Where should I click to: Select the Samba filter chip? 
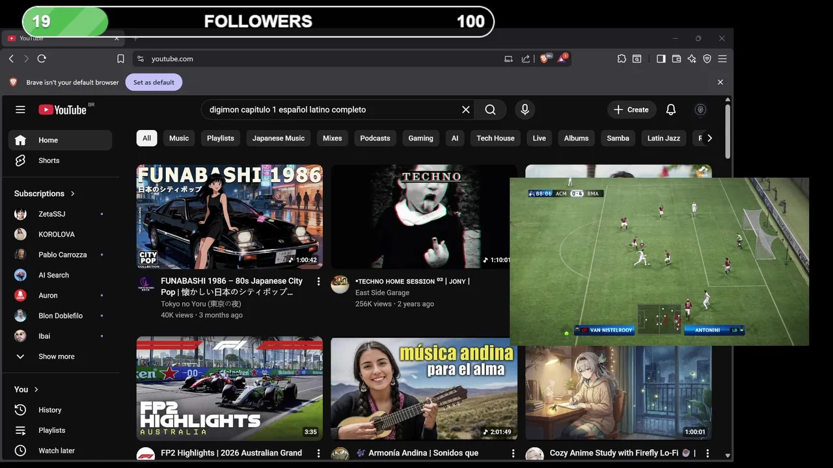point(618,138)
